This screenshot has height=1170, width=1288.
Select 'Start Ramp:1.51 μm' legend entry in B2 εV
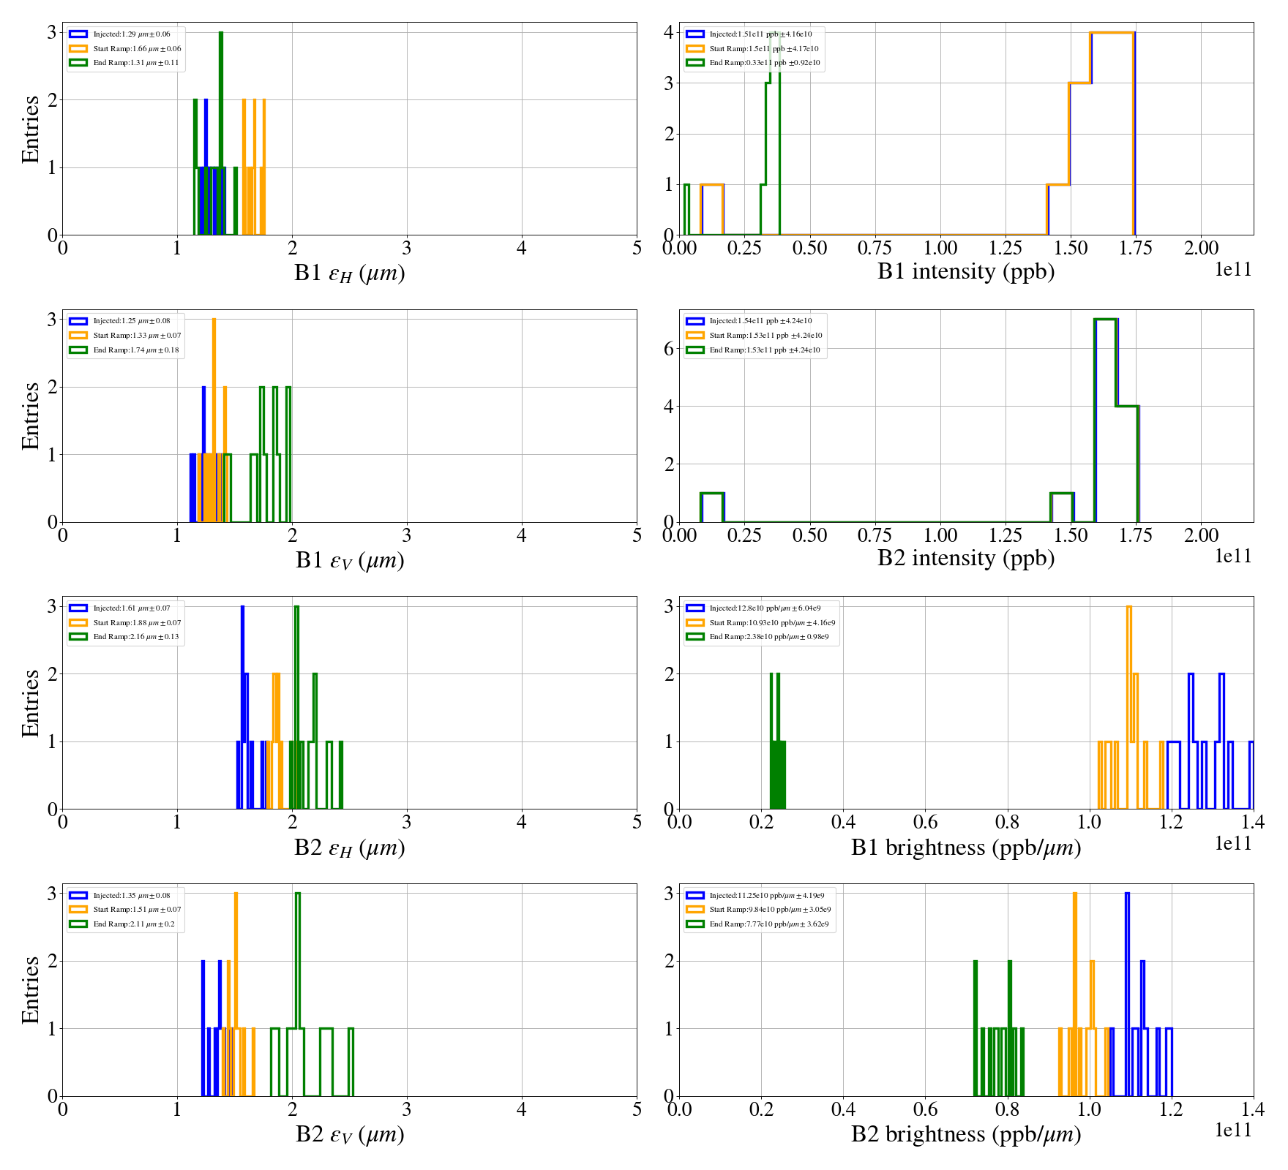click(x=136, y=910)
